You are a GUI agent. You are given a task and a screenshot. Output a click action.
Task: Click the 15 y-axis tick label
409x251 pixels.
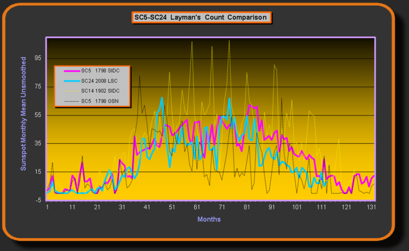tap(37, 172)
